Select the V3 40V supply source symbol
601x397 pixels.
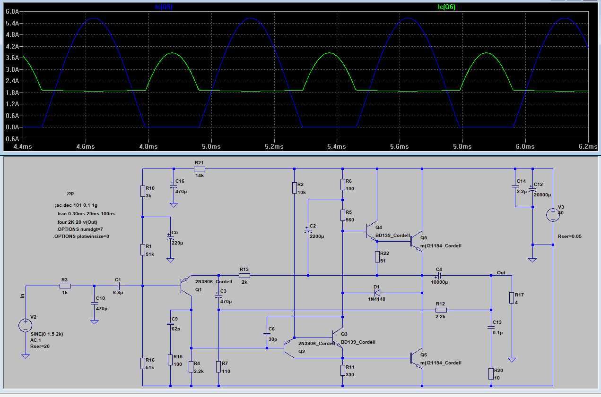tap(552, 215)
